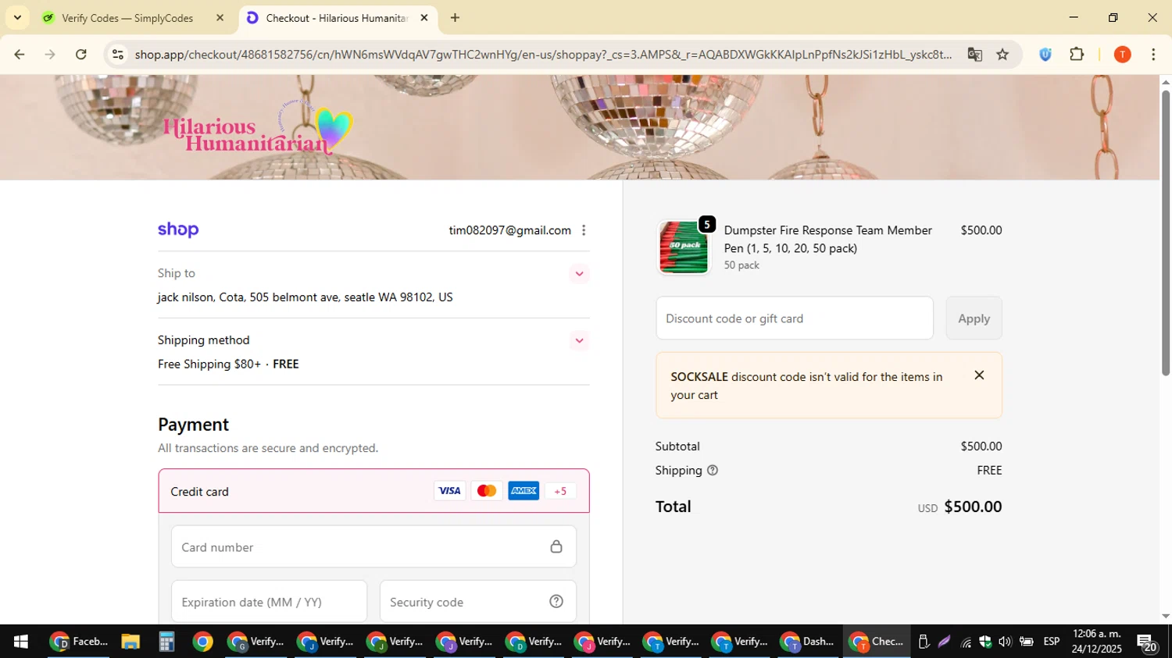Open Calculator from the taskbar
1172x658 pixels.
[x=166, y=642]
